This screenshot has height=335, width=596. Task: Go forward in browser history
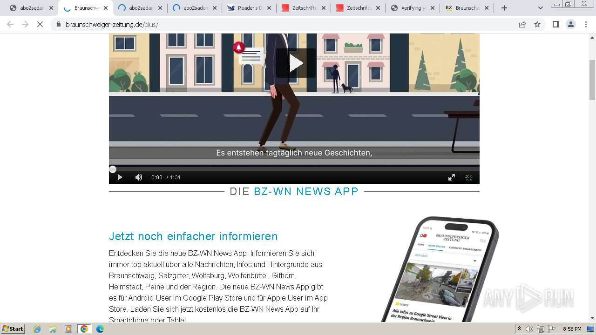tap(25, 24)
